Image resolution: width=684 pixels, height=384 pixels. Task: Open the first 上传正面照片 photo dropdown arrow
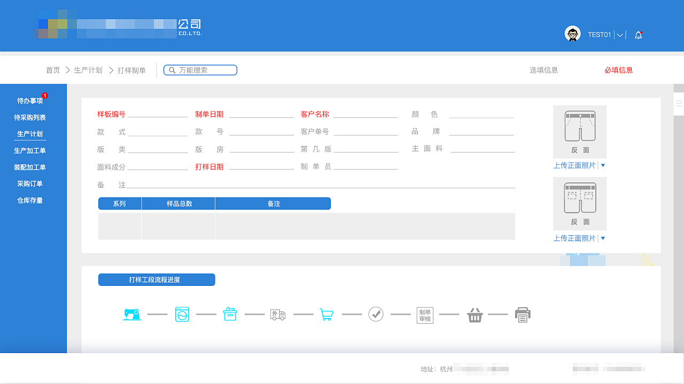click(x=603, y=165)
